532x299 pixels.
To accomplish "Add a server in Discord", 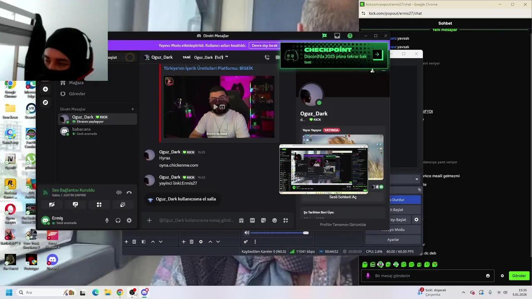I will [x=45, y=89].
